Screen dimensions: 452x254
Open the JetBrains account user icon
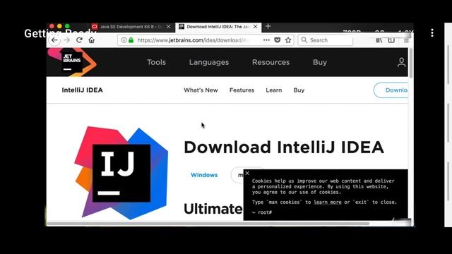pyautogui.click(x=401, y=62)
